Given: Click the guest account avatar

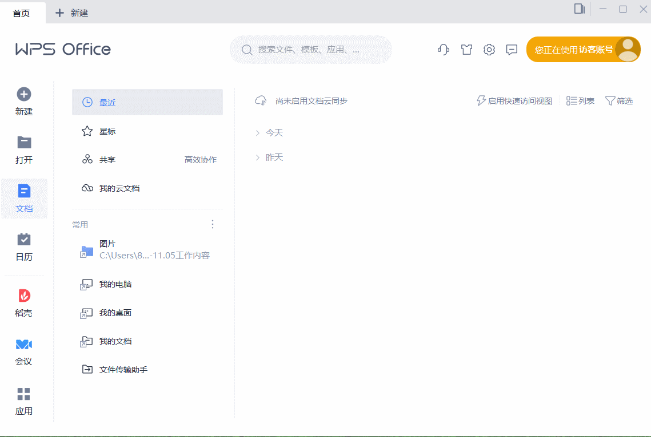Looking at the screenshot, I should pyautogui.click(x=628, y=49).
